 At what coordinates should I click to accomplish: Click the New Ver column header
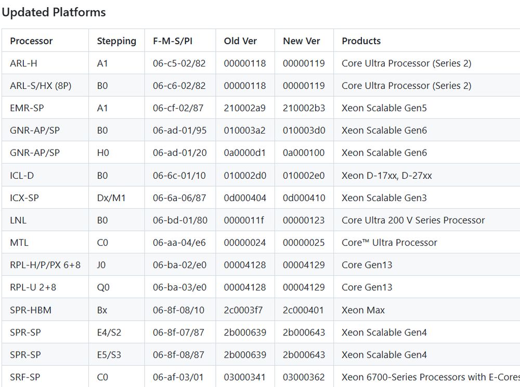[x=302, y=41]
